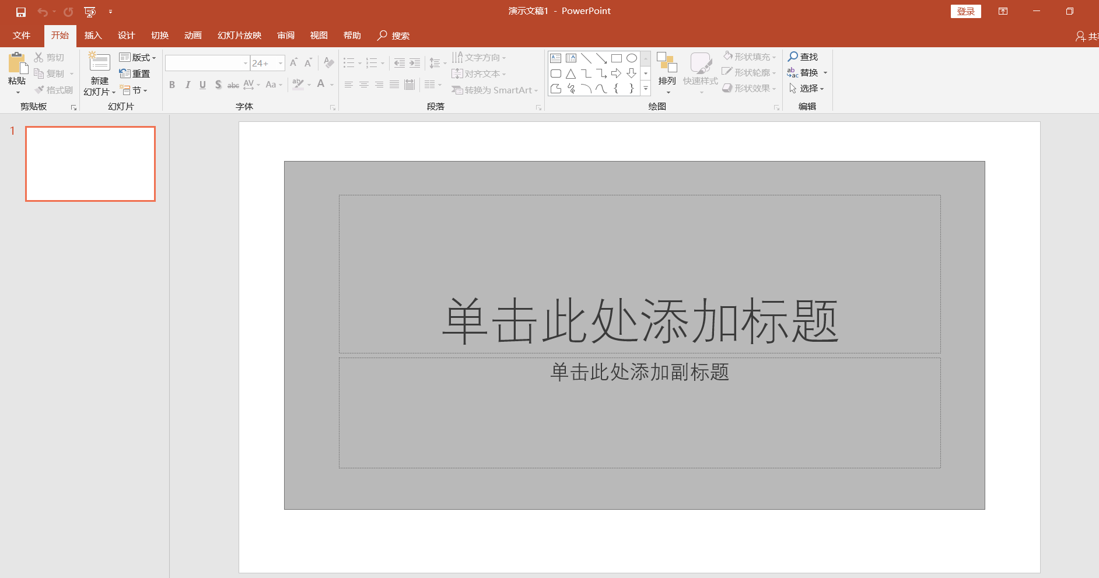Open the 版式 (Layout) dropdown

point(138,57)
